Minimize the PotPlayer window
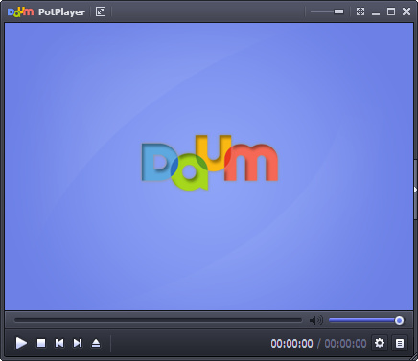418x361 pixels. click(x=376, y=12)
